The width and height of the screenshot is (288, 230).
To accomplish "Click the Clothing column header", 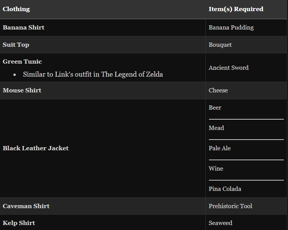I will pyautogui.click(x=16, y=9).
